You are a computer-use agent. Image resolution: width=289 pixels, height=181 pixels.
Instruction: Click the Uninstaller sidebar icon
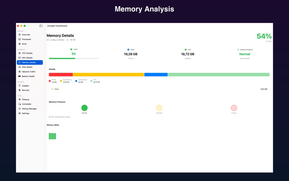(x=20, y=104)
